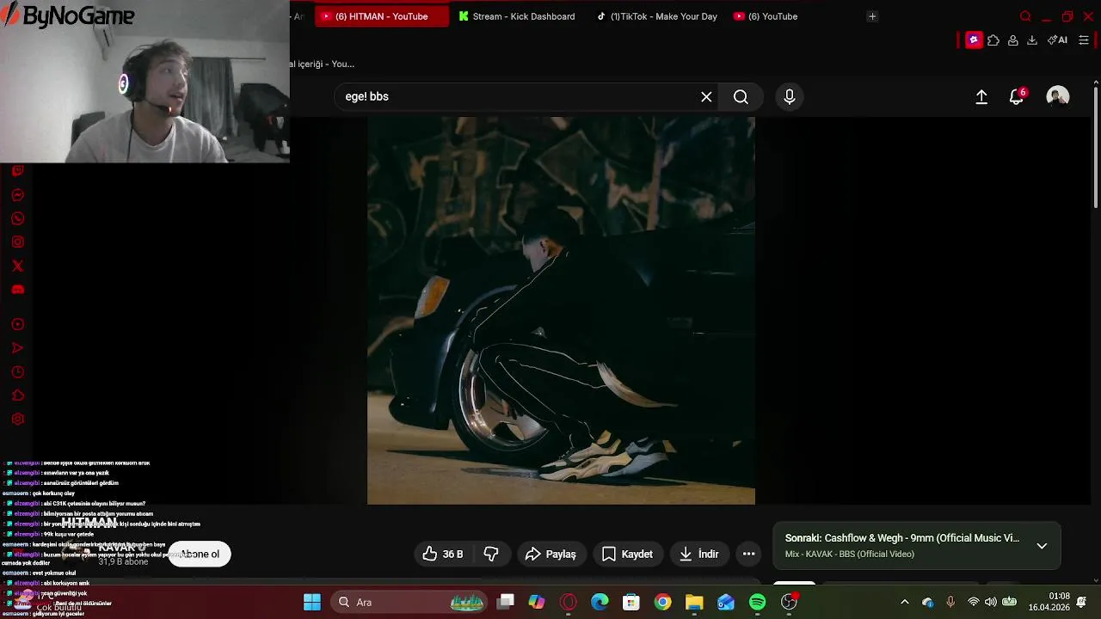Screen dimensions: 1101x619
Task: Open browser extensions puzzle icon
Action: tap(993, 40)
